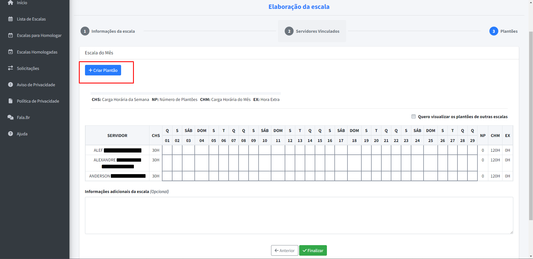Click the Fala.Br chat bubbles icon
533x259 pixels.
(x=11, y=117)
